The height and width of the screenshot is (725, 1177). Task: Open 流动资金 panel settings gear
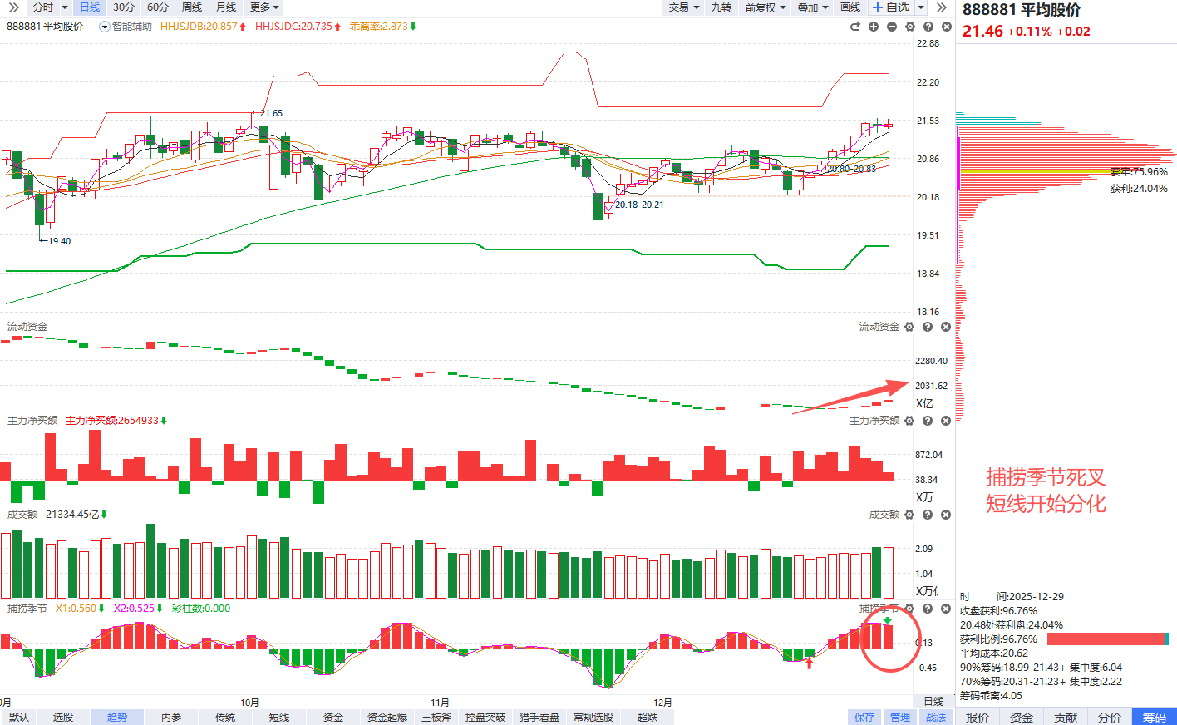click(909, 327)
